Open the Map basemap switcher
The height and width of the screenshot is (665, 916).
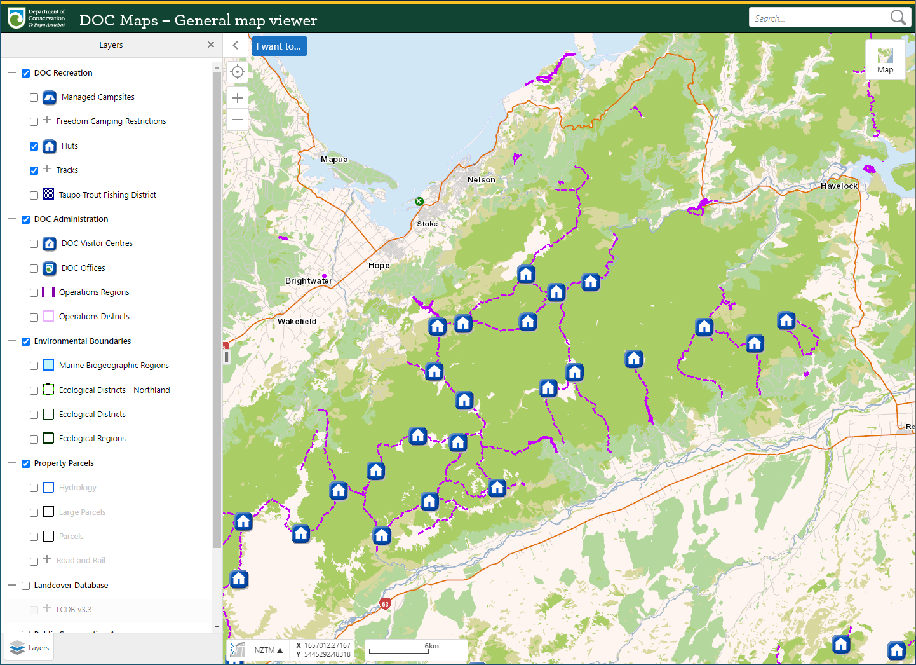(x=886, y=60)
